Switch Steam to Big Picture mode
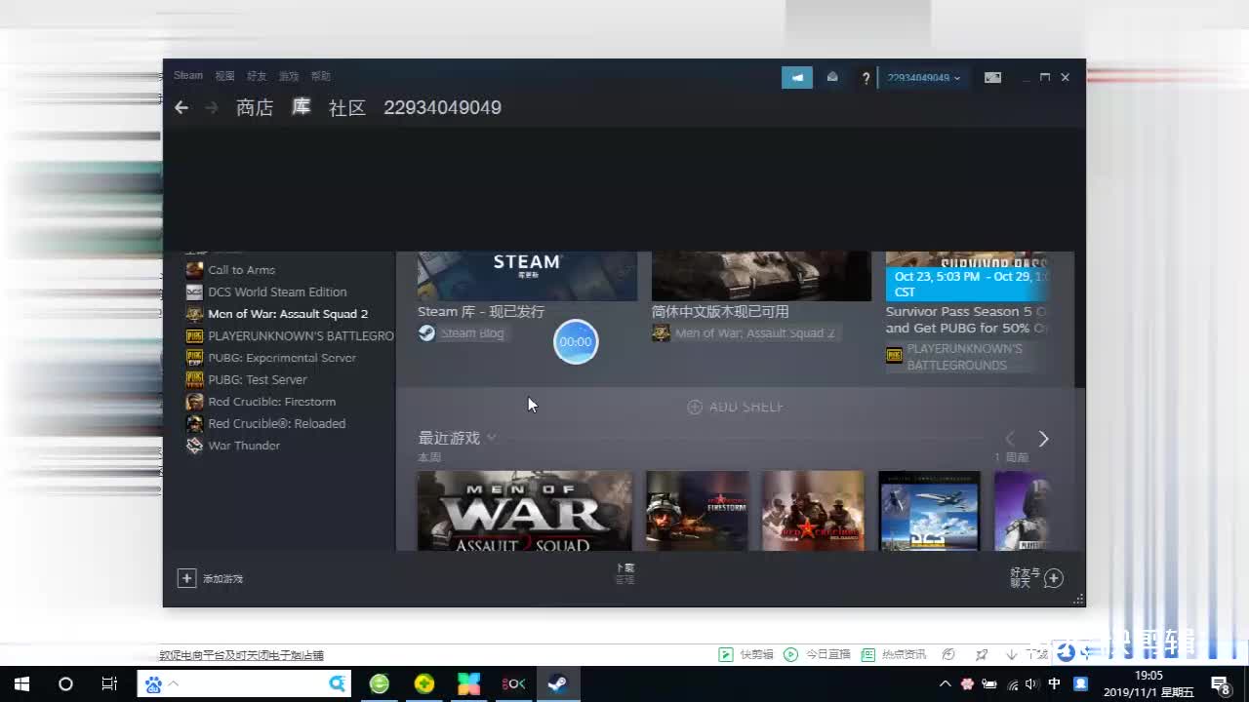1249x702 pixels. (992, 78)
